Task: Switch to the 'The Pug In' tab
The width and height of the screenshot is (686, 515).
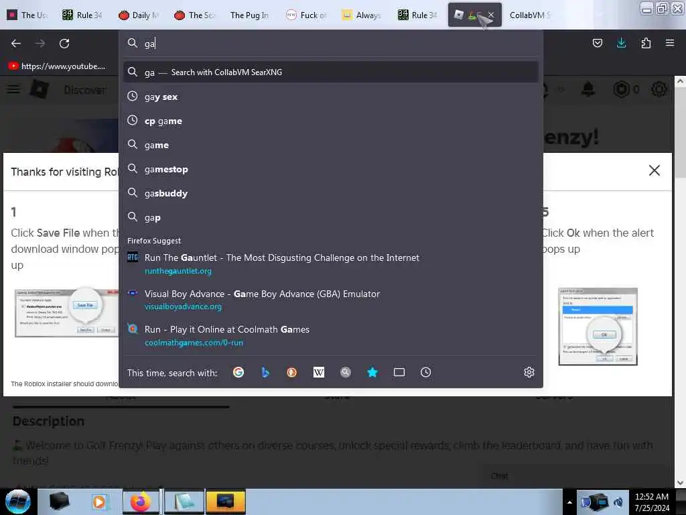Action: (249, 15)
